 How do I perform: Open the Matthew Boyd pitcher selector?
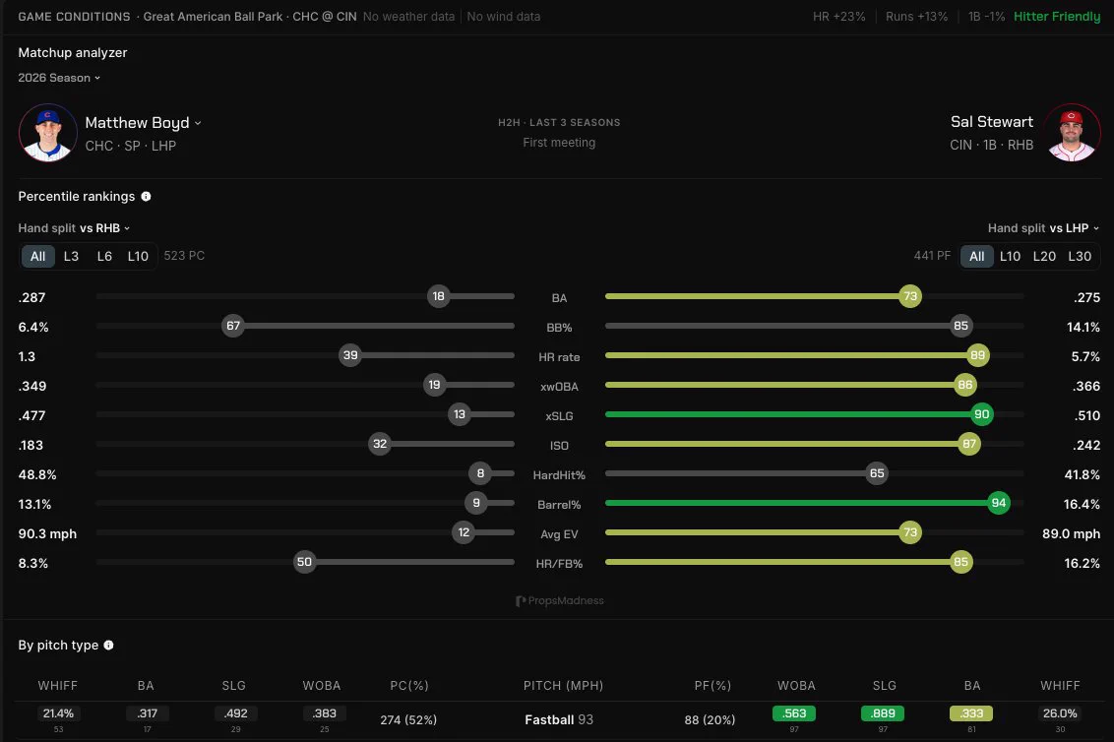[x=143, y=122]
